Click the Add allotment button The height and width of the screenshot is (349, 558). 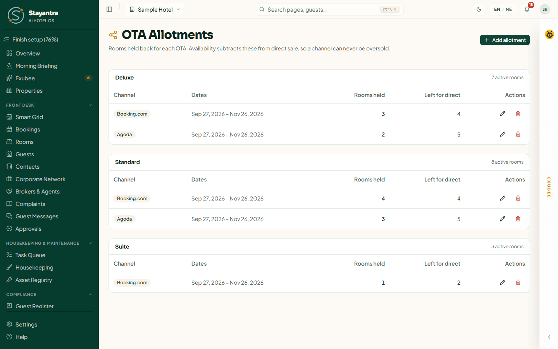tap(505, 40)
